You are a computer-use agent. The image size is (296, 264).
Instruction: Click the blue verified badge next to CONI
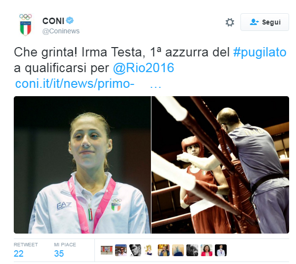coord(70,21)
